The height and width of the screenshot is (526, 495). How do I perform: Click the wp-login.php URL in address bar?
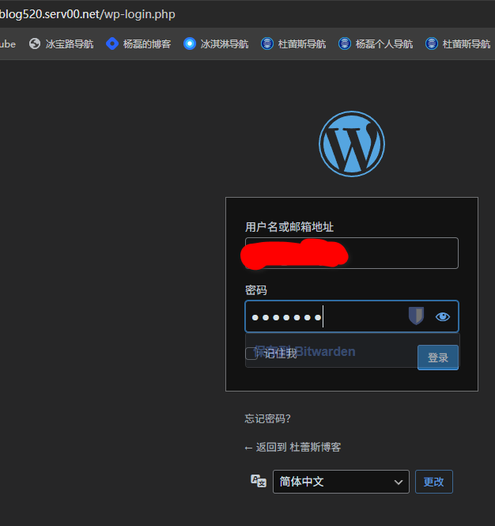click(87, 14)
